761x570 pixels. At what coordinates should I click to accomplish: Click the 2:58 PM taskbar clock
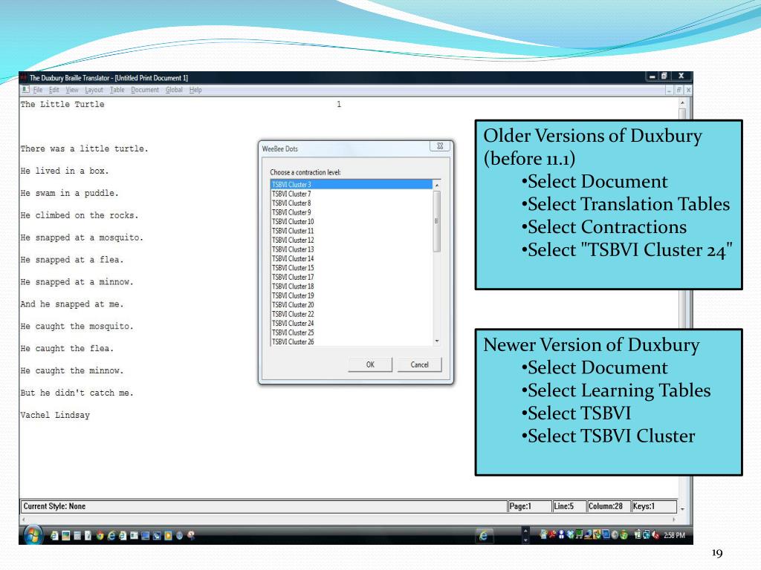coord(675,536)
